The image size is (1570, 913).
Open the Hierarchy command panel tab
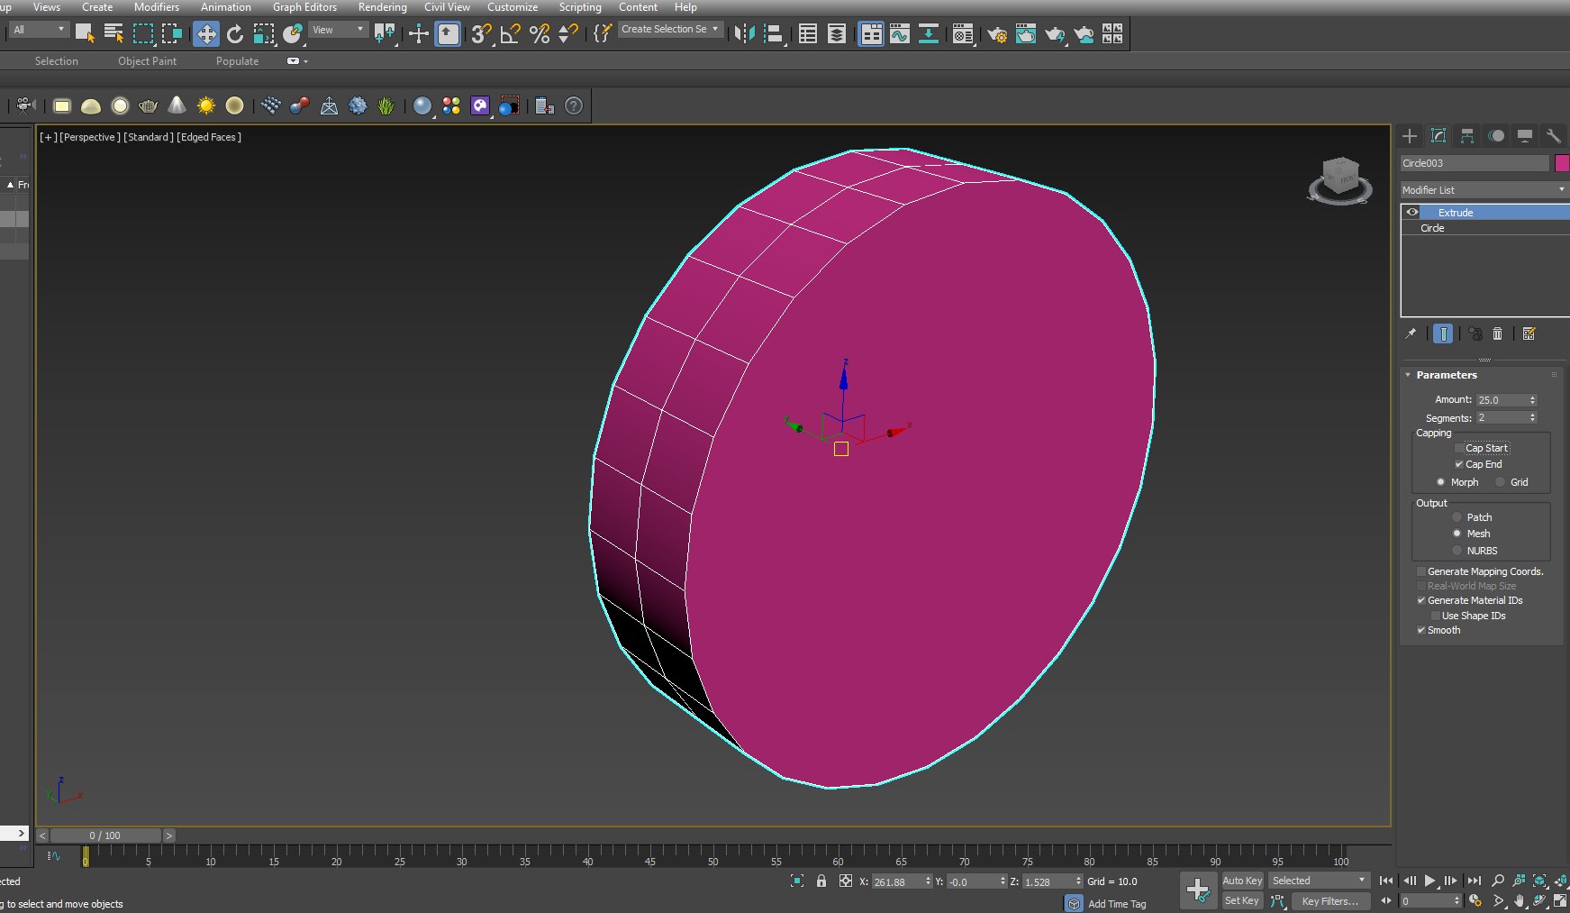(x=1467, y=136)
